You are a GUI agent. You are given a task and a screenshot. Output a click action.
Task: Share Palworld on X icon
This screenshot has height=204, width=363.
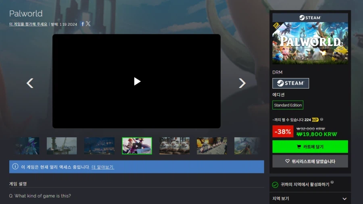point(88,24)
